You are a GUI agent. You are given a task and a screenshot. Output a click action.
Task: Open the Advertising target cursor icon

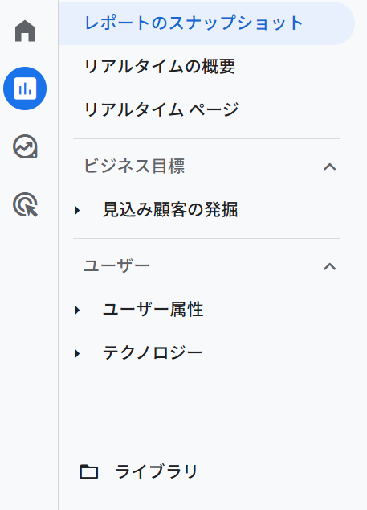click(25, 205)
